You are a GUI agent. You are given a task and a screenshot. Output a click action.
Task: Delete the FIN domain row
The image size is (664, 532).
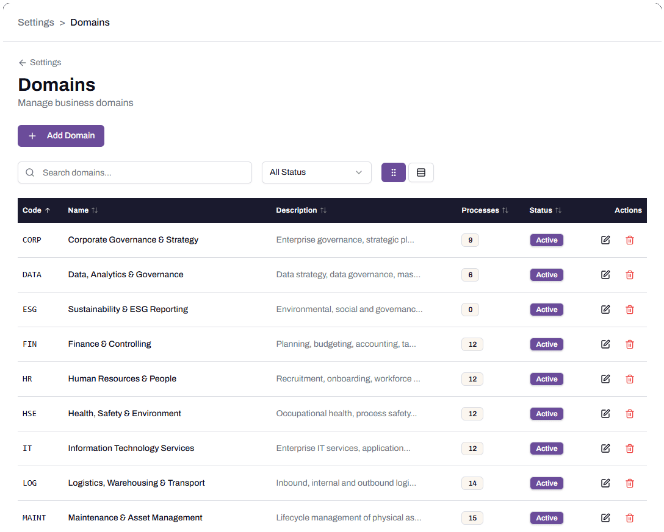[x=630, y=344]
